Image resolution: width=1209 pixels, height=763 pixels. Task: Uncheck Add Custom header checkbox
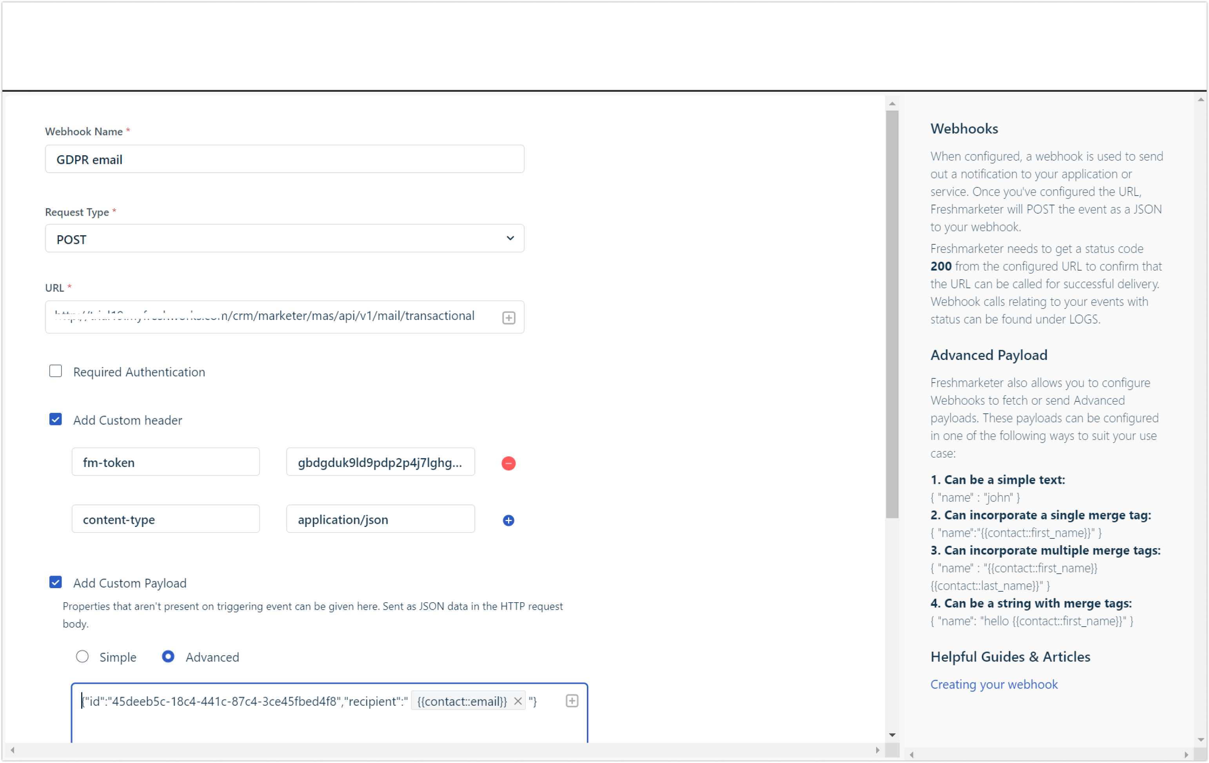point(56,420)
